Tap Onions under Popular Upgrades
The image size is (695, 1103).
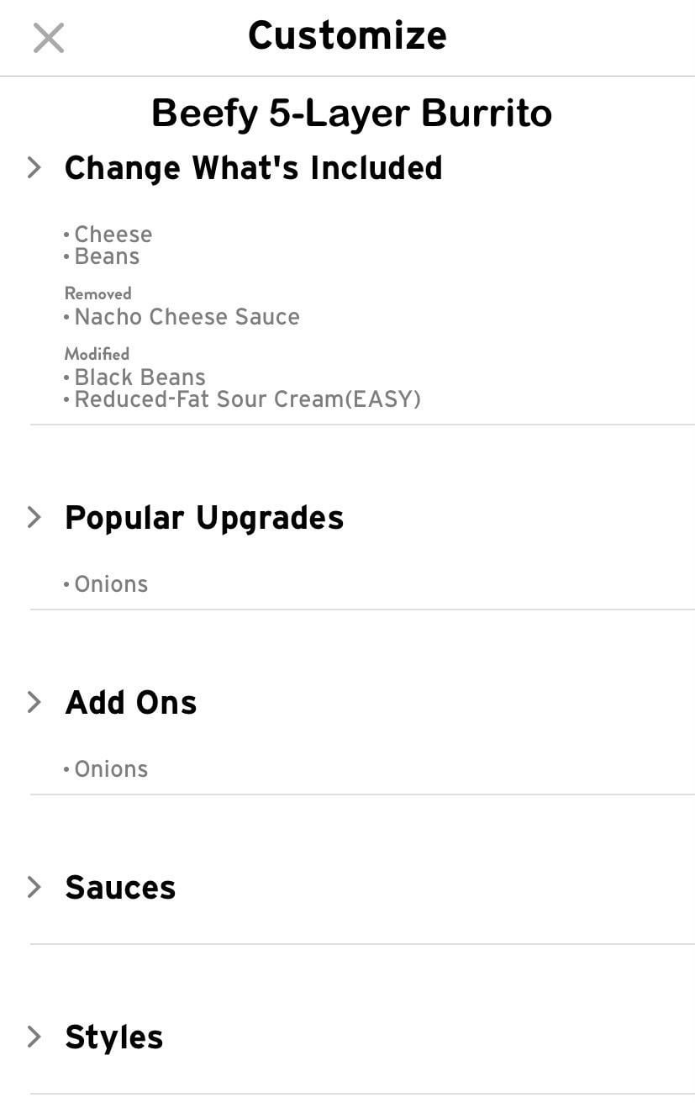111,584
